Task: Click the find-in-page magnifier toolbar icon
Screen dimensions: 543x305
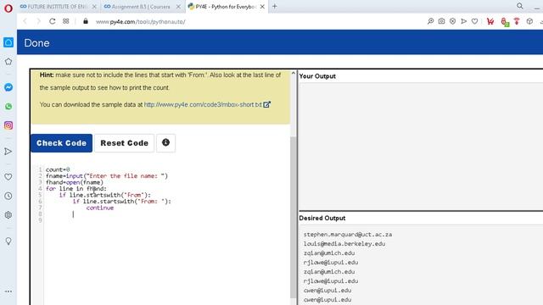Action: (430, 21)
